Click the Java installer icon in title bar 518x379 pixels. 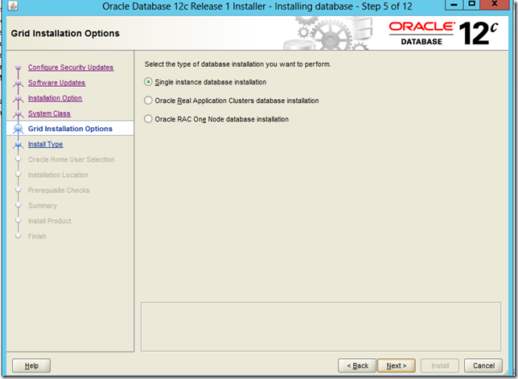click(13, 6)
